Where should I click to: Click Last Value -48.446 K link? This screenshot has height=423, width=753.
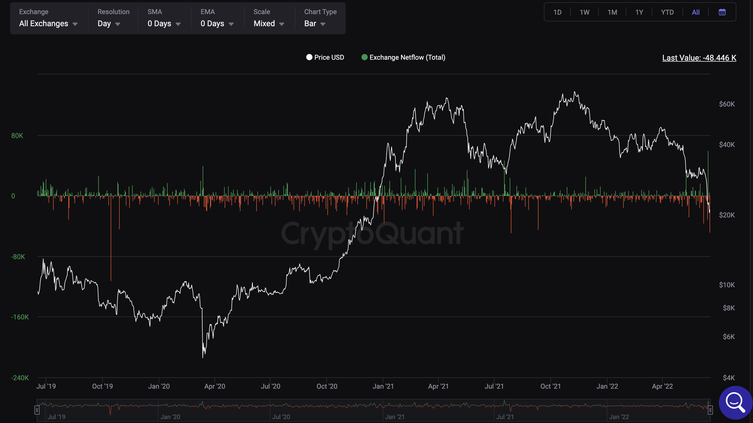699,58
